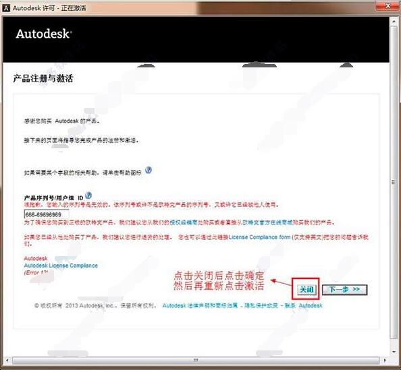This screenshot has height=372, width=401.
Task: Click the horizontal scrollbar thumb
Action: click(x=196, y=361)
